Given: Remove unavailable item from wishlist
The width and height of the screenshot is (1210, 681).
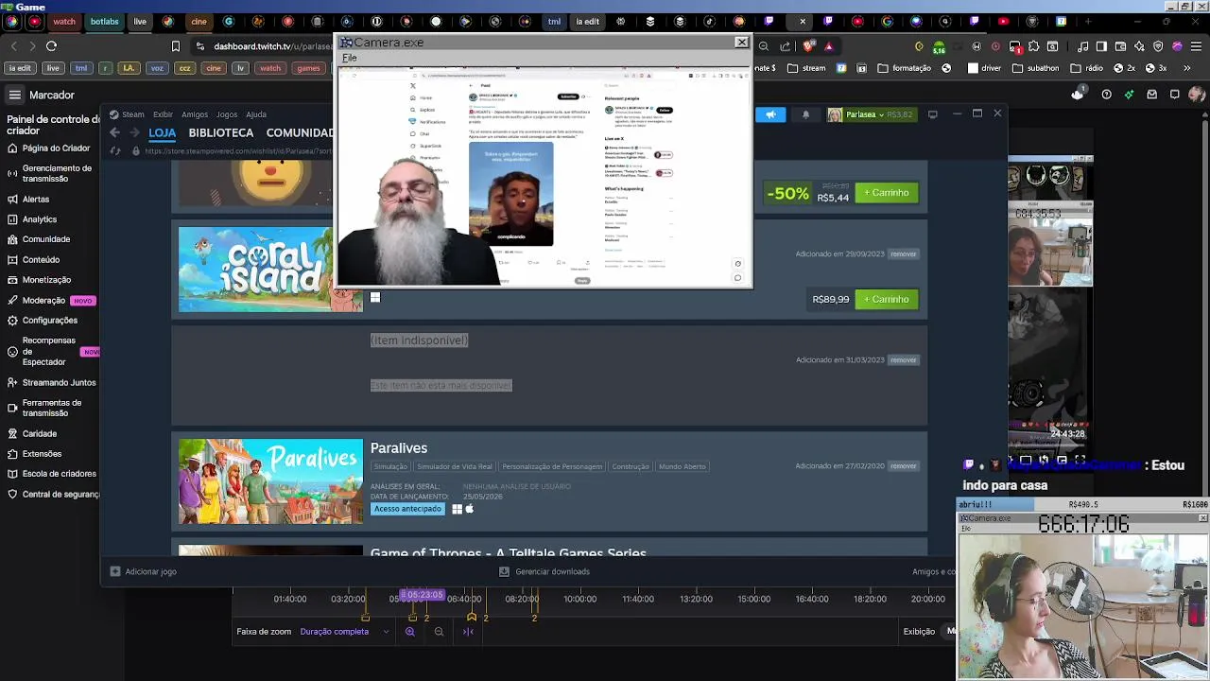Looking at the screenshot, I should 903,360.
